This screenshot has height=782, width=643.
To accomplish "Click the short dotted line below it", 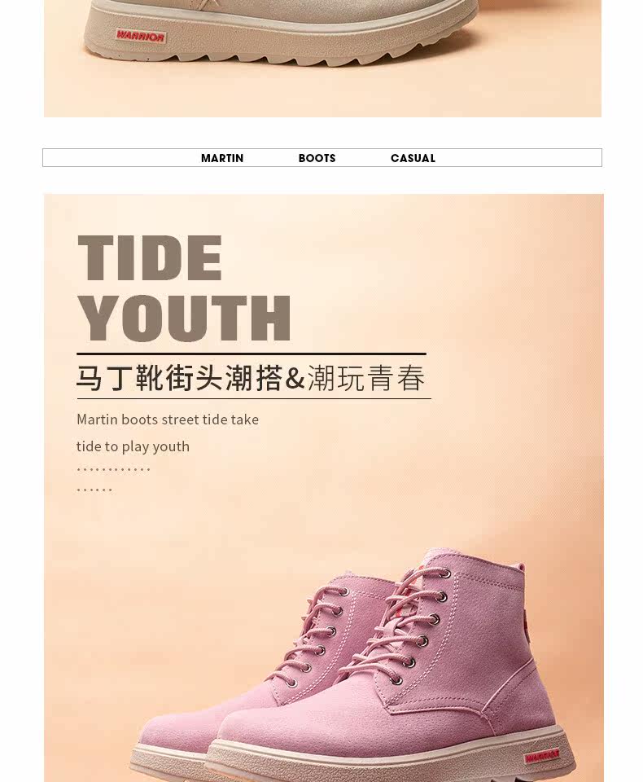I will [94, 490].
